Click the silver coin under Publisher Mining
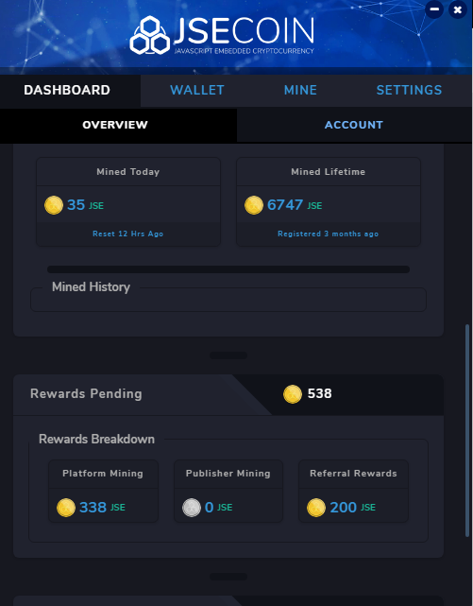The width and height of the screenshot is (473, 606). pos(192,508)
